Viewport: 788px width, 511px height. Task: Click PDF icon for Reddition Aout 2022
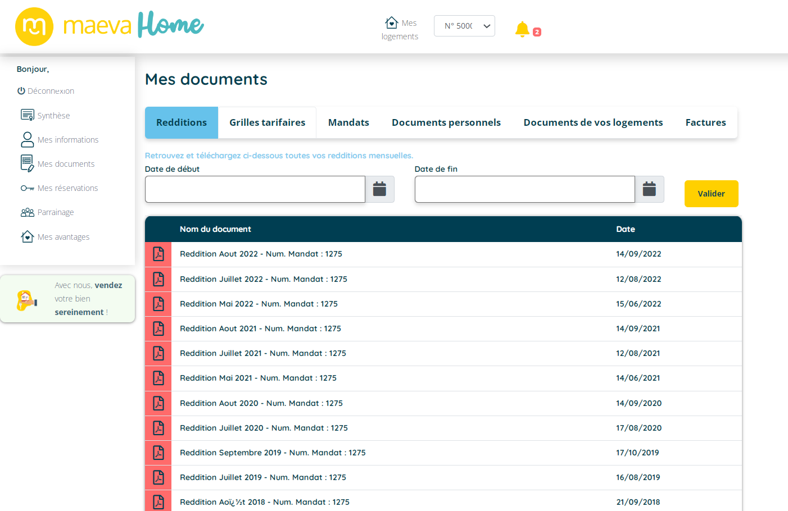pyautogui.click(x=158, y=254)
